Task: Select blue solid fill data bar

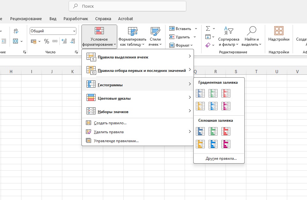Action: (x=200, y=131)
